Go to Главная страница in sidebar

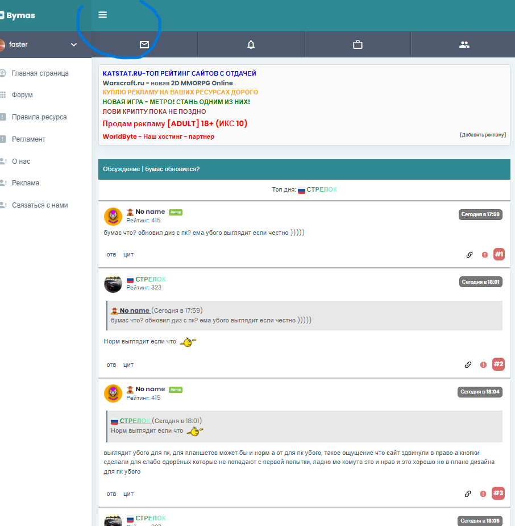coord(40,73)
